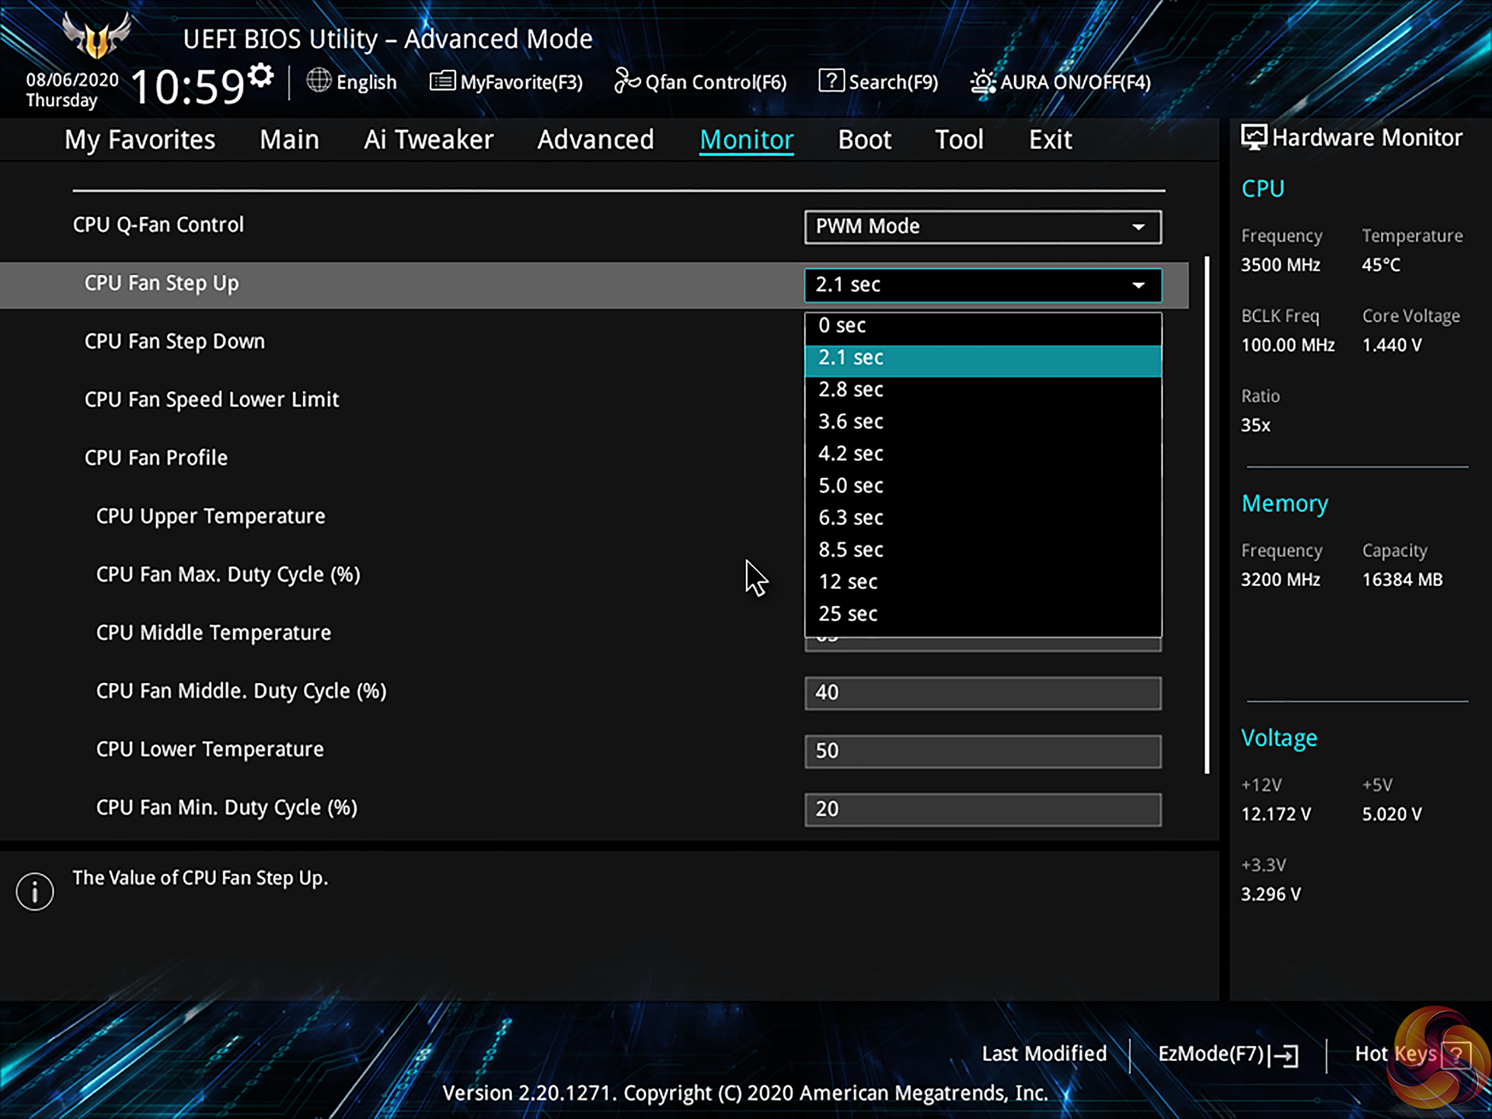Click the EzMode exit arrow icon
The width and height of the screenshot is (1492, 1119).
(x=1286, y=1055)
